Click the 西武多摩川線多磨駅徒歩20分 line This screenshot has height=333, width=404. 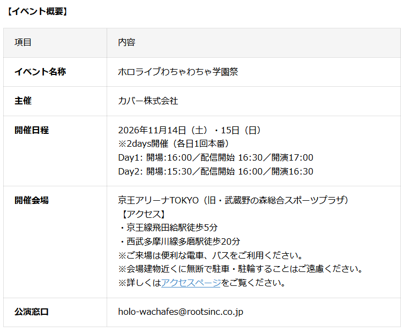click(x=179, y=241)
